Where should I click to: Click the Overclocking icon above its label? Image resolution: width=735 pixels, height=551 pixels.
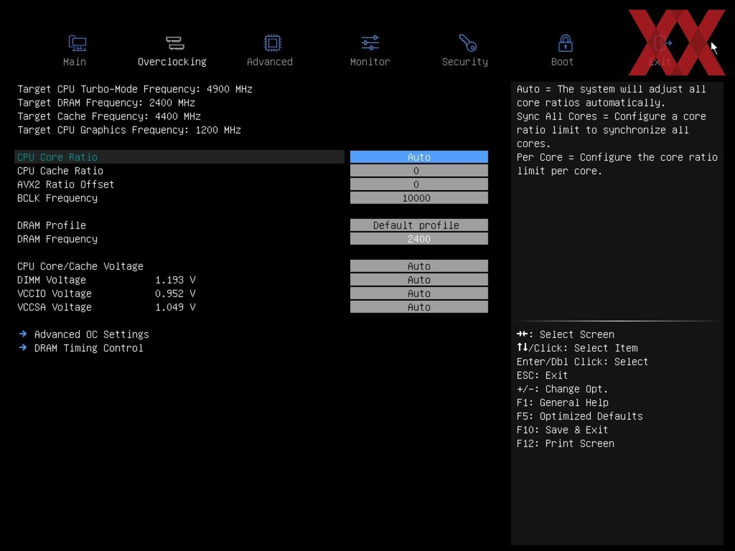click(x=175, y=43)
